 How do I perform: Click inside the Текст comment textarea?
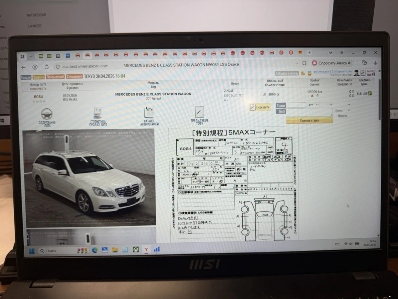click(x=309, y=113)
